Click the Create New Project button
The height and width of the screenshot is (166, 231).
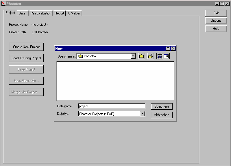click(x=26, y=47)
